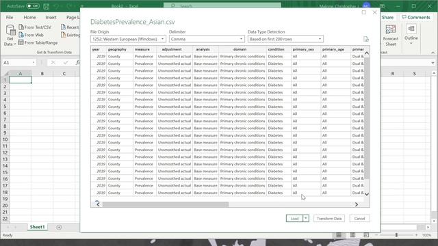Open the Home ribbon tab

(29, 17)
